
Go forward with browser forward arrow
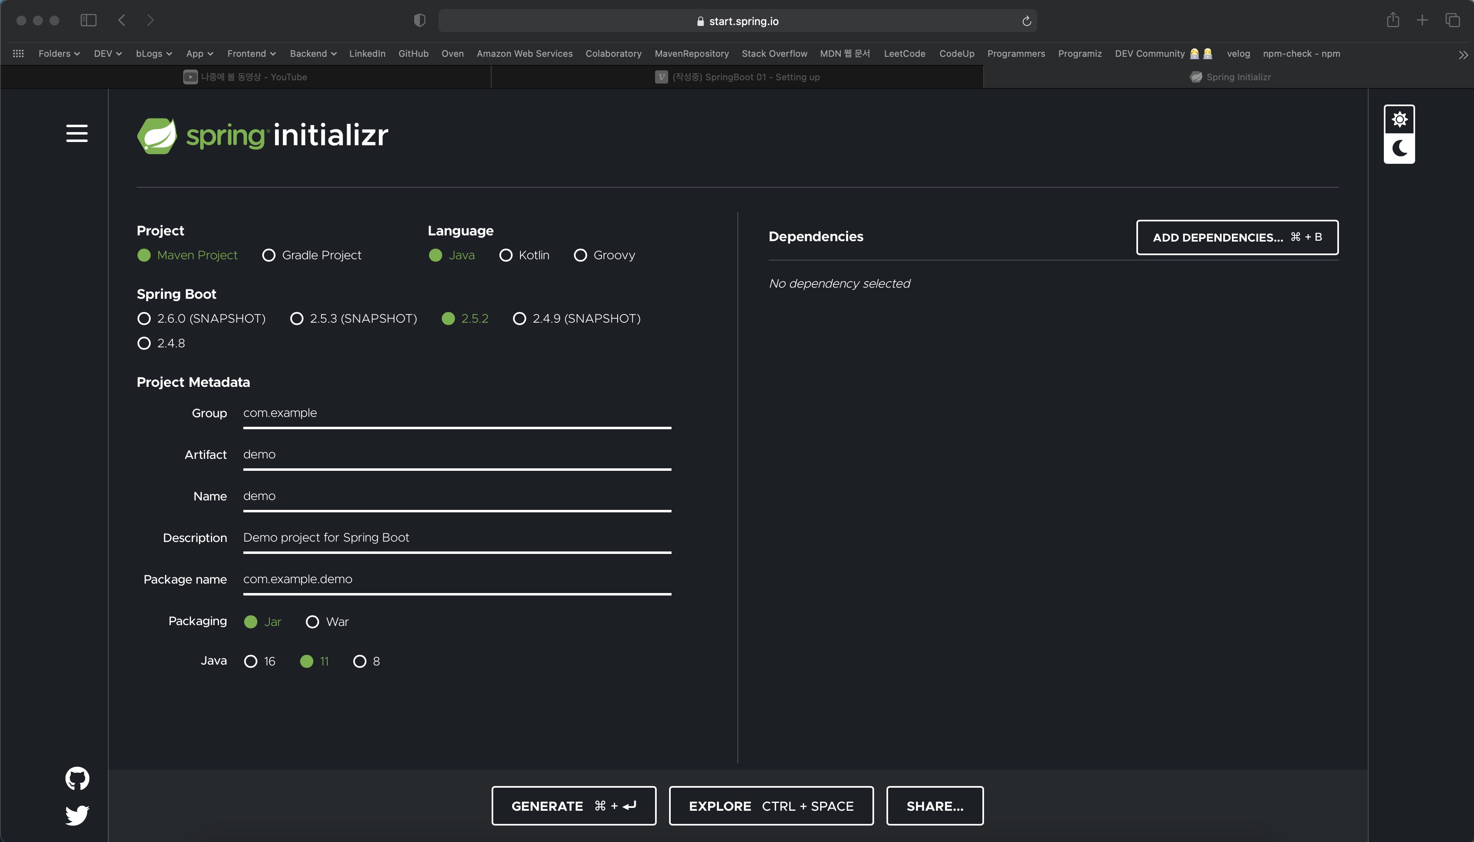click(150, 20)
